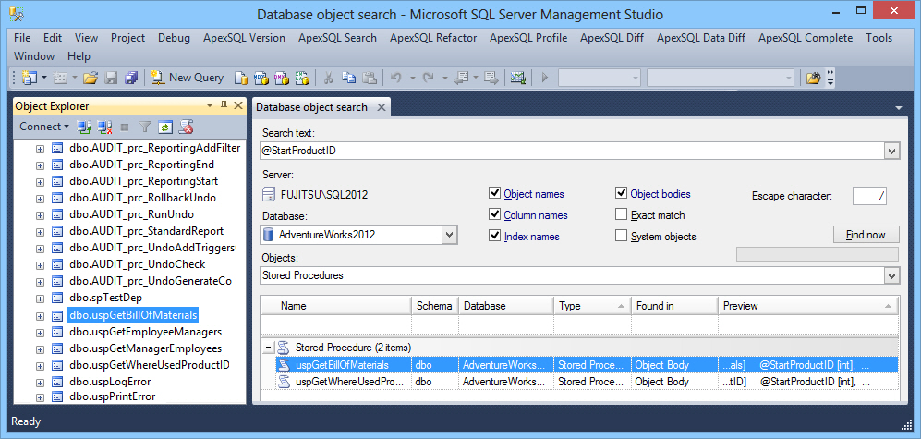Click the Copy icon in toolbar
The image size is (921, 439).
tap(349, 78)
